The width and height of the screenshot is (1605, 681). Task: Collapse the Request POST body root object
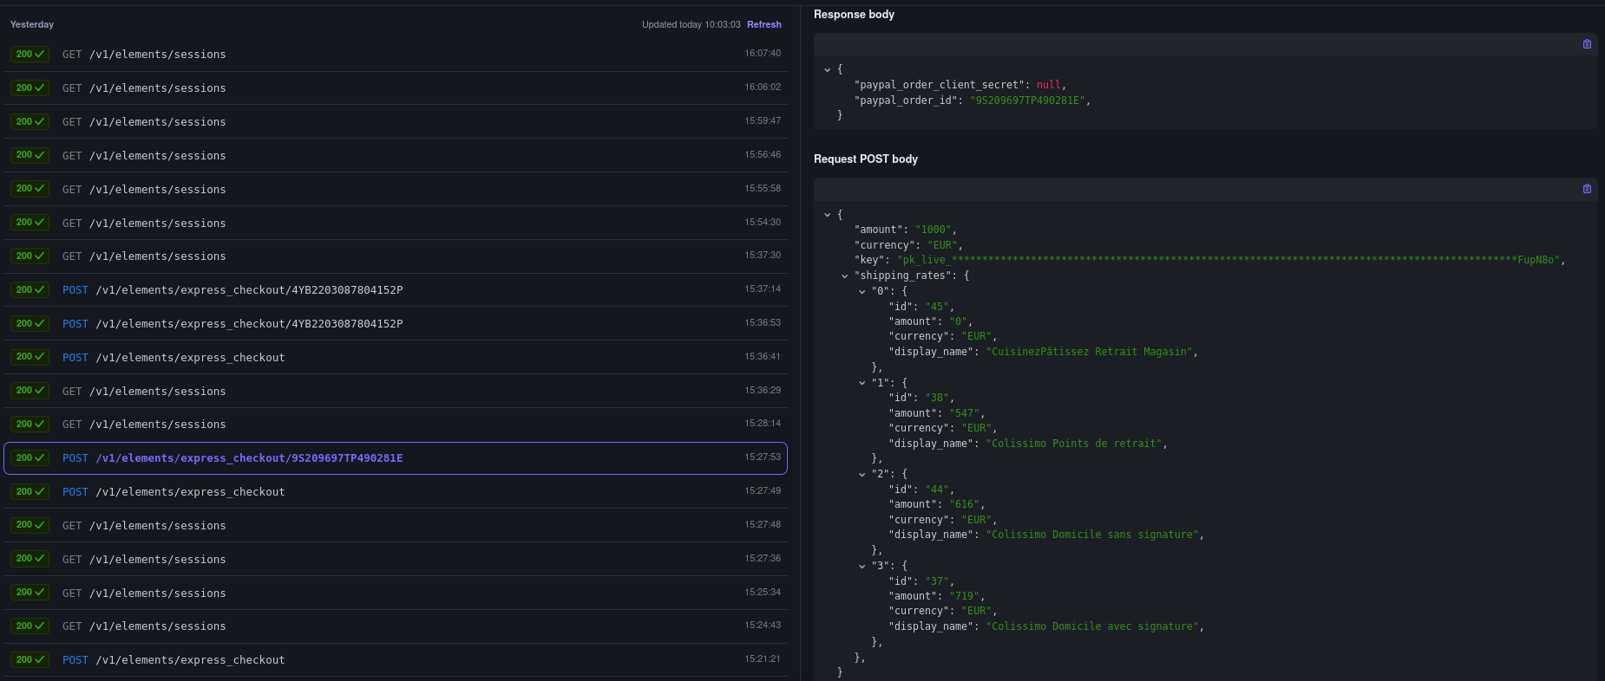(828, 214)
